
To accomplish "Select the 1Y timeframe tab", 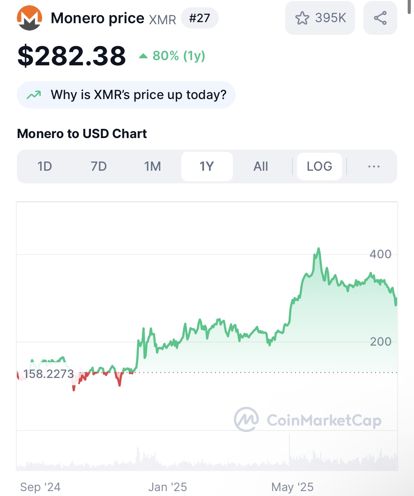I will [207, 167].
